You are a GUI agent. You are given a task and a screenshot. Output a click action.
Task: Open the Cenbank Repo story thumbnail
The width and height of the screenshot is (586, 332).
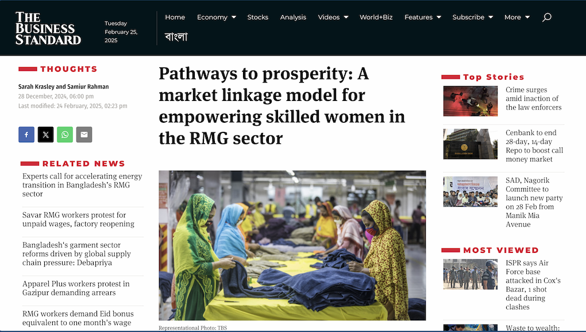[470, 144]
